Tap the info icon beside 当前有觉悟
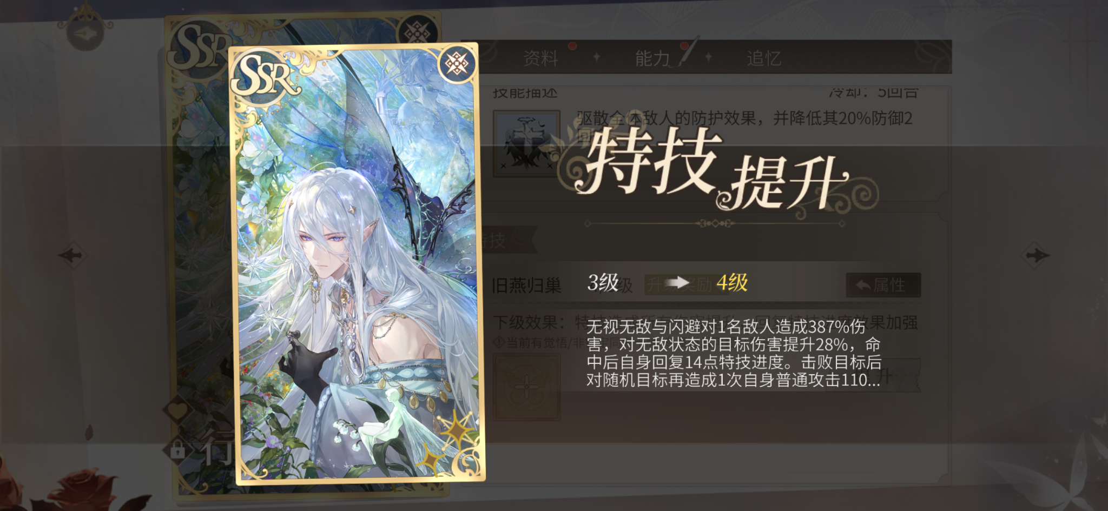1108x511 pixels. click(x=499, y=342)
